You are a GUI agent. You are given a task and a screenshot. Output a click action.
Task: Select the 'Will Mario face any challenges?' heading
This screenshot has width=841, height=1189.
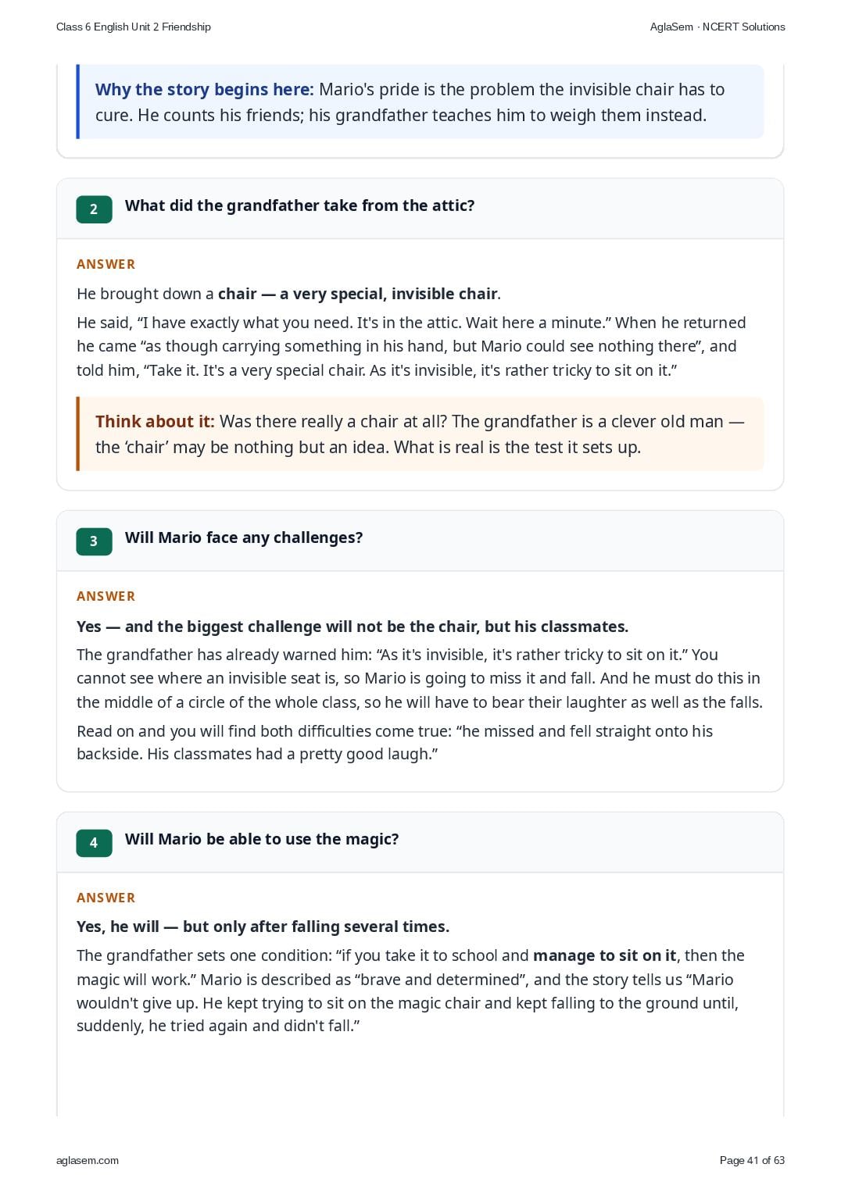[244, 537]
